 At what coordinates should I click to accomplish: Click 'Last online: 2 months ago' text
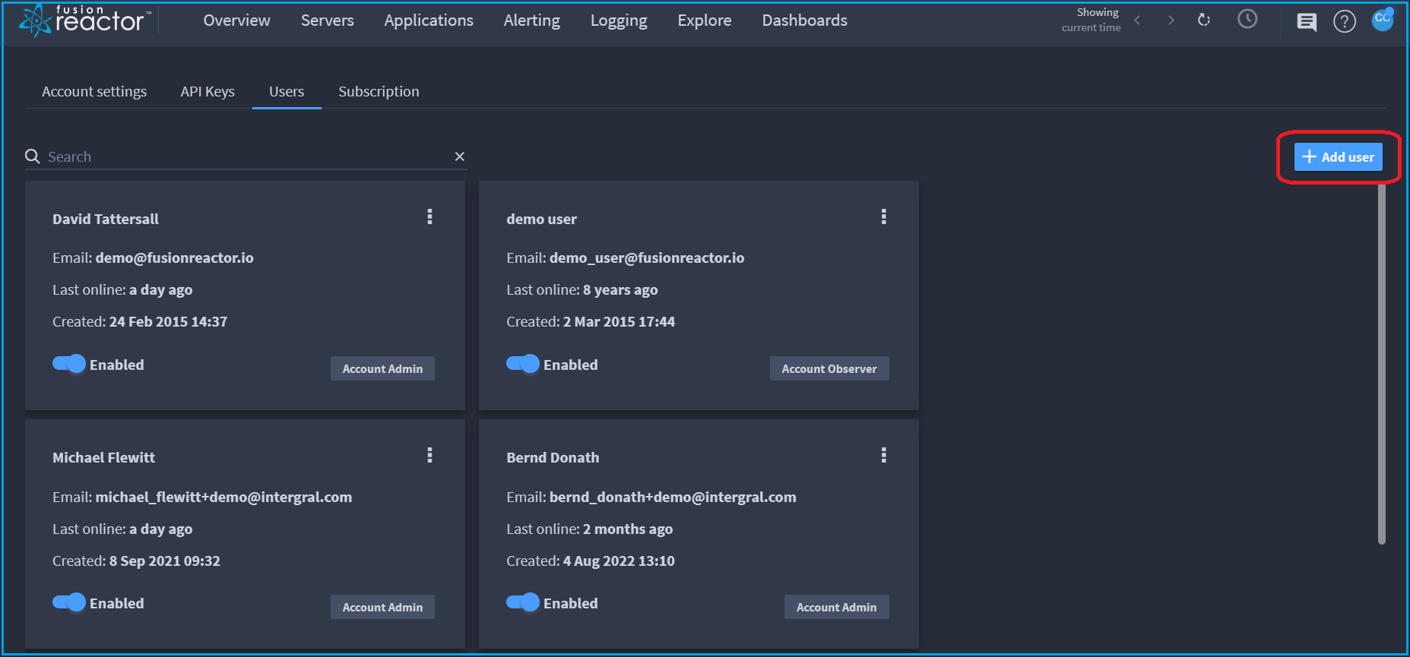pos(590,529)
